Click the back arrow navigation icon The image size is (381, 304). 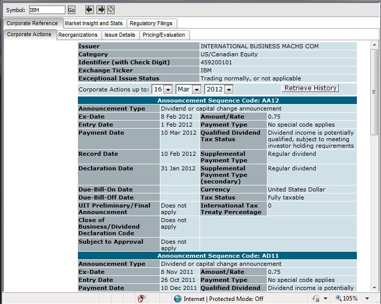click(x=89, y=10)
